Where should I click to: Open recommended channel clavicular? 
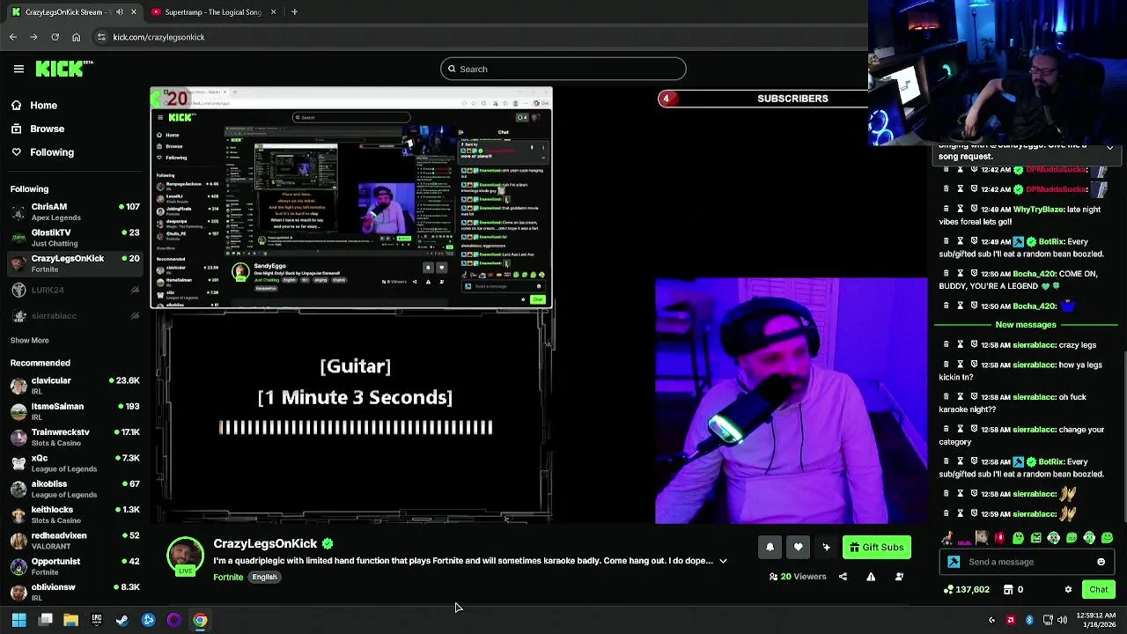click(x=75, y=385)
